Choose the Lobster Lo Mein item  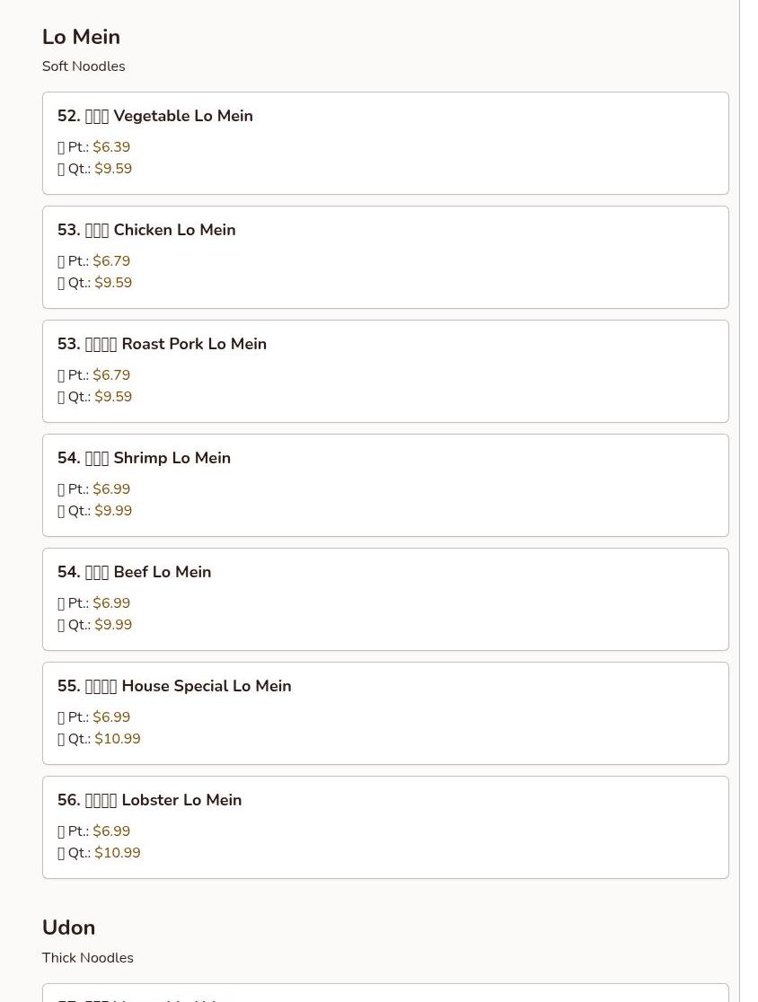coord(149,800)
